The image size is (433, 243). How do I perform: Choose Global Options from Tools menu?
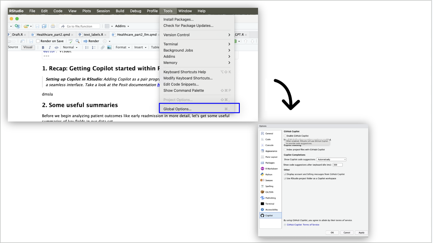click(x=197, y=109)
